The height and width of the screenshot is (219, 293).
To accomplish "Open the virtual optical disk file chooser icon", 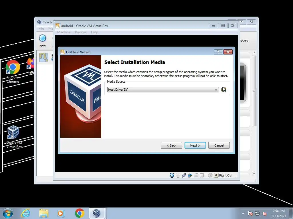I will [223, 90].
